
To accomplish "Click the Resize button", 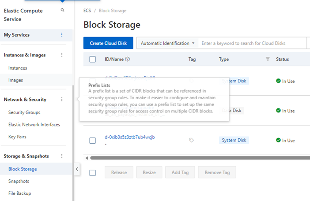I will tap(149, 172).
